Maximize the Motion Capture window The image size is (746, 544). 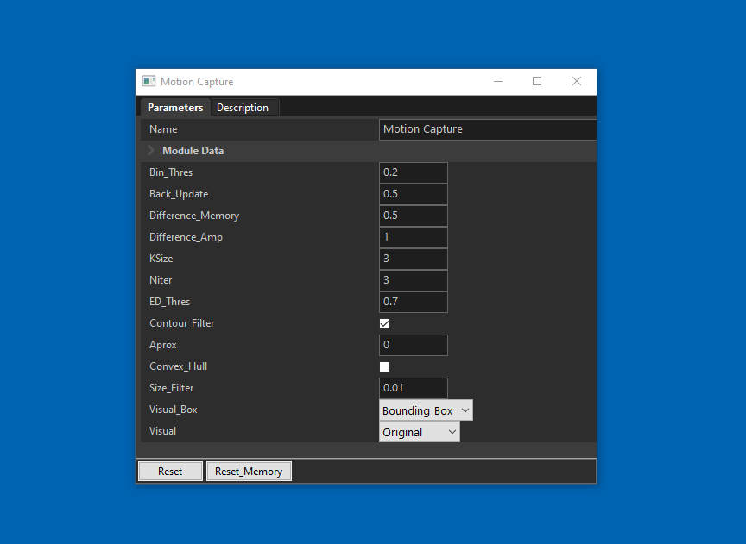coord(537,82)
